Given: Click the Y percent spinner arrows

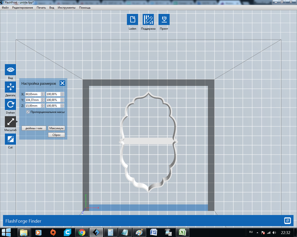Looking at the screenshot, I should pos(62,100).
